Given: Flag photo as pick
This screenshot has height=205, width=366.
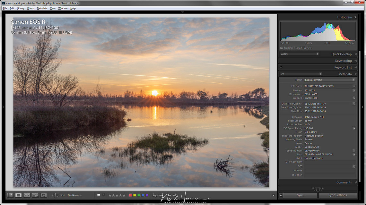Looking at the screenshot, I should (99, 195).
